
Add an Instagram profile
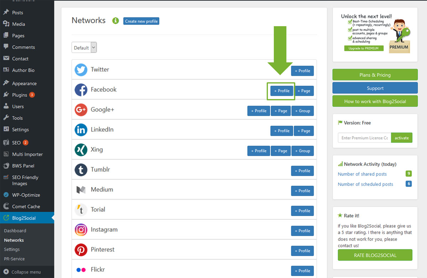pyautogui.click(x=302, y=231)
